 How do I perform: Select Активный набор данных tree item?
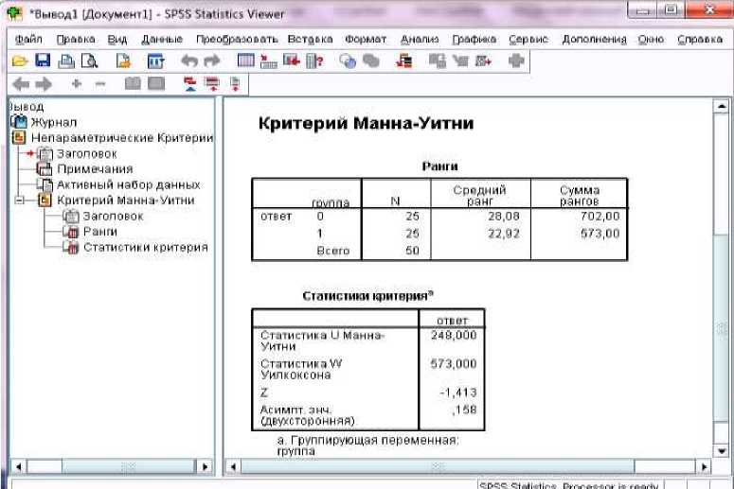click(128, 185)
